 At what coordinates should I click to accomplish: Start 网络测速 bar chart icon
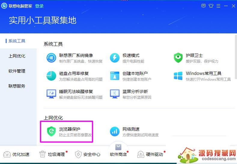click(114, 132)
